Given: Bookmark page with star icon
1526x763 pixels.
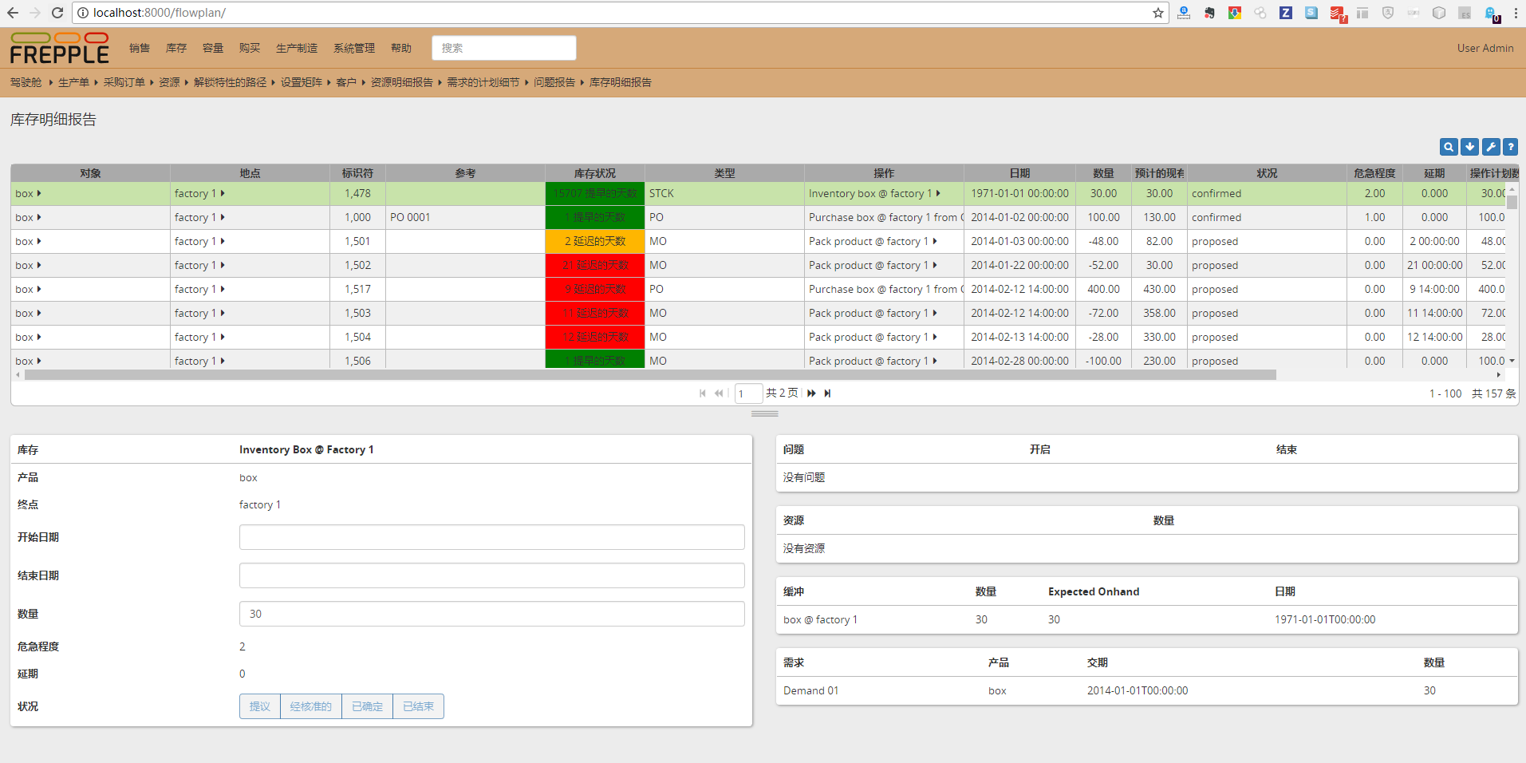Looking at the screenshot, I should click(x=1157, y=13).
